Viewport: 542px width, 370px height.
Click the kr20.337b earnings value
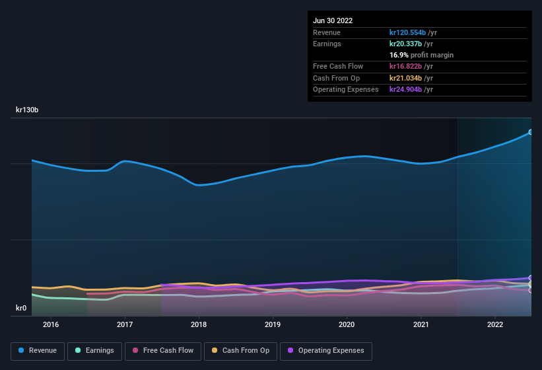[405, 44]
